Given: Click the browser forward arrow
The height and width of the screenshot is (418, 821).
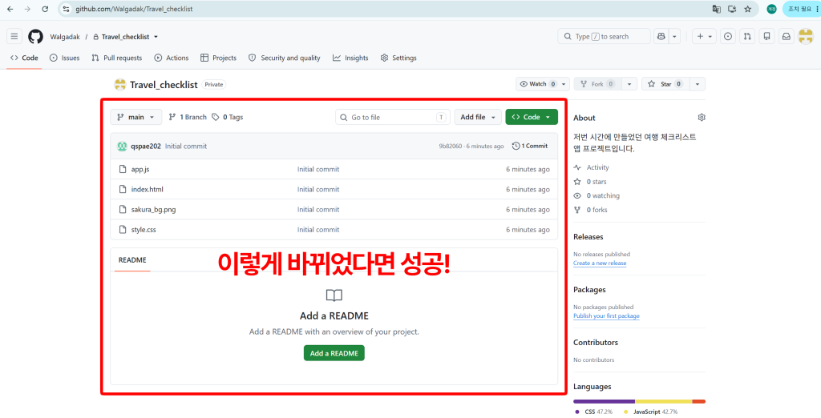Looking at the screenshot, I should click(x=27, y=9).
